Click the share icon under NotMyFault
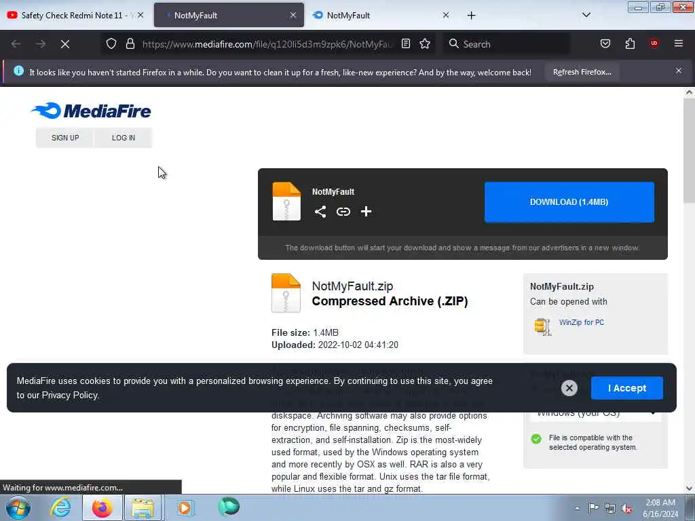The height and width of the screenshot is (521, 695). click(x=320, y=212)
